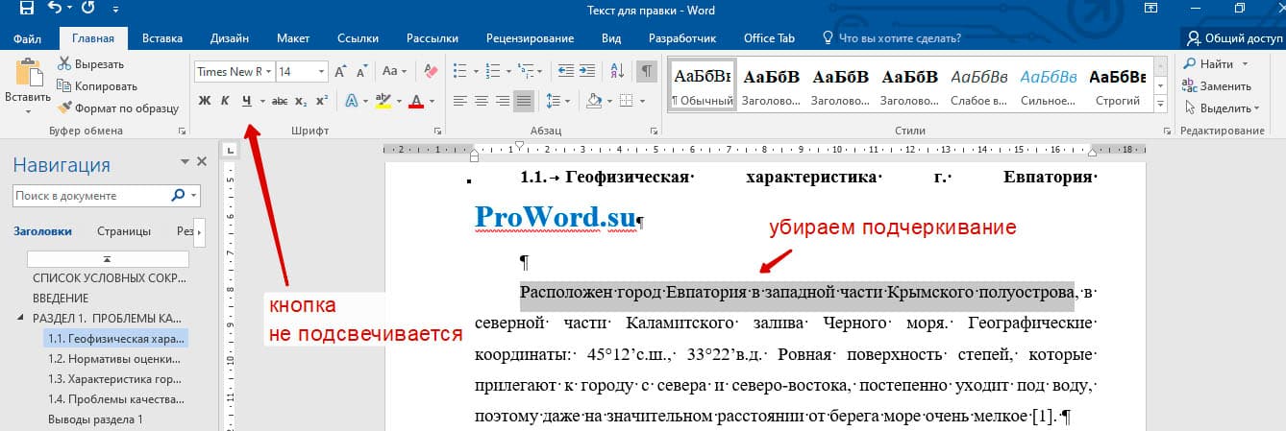
Task: Toggle underline (Ч) formatting
Action: pos(246,101)
